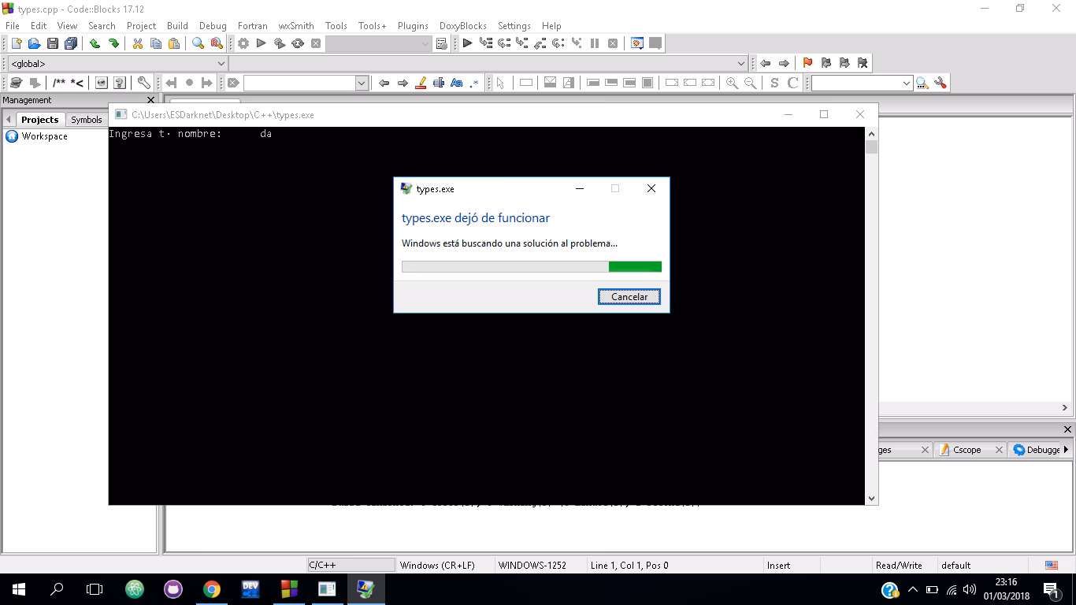The width and height of the screenshot is (1076, 605).
Task: Click the Windows Start button
Action: coord(18,589)
